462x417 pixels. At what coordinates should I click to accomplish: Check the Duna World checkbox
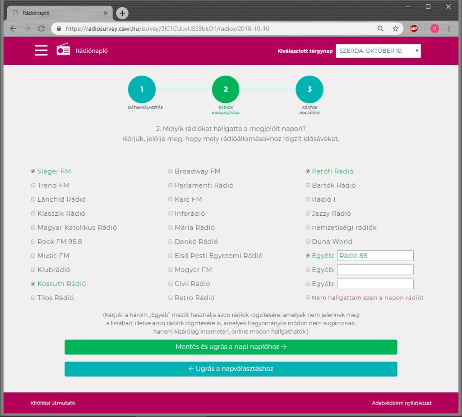pyautogui.click(x=308, y=241)
